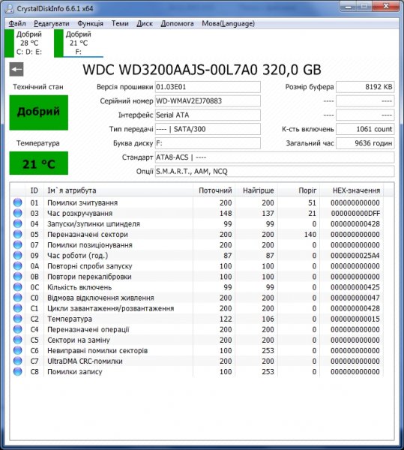
Task: Click status orb for C6 Невиправні помилки секторів
Action: coord(17,350)
